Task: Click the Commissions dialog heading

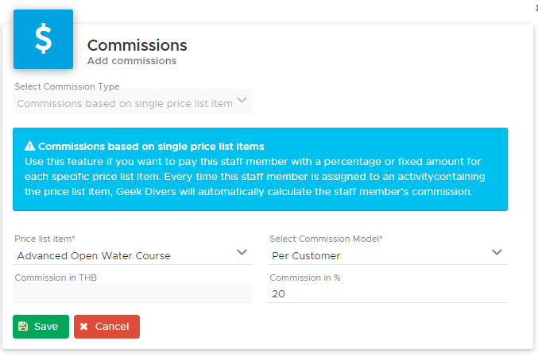Action: [137, 45]
